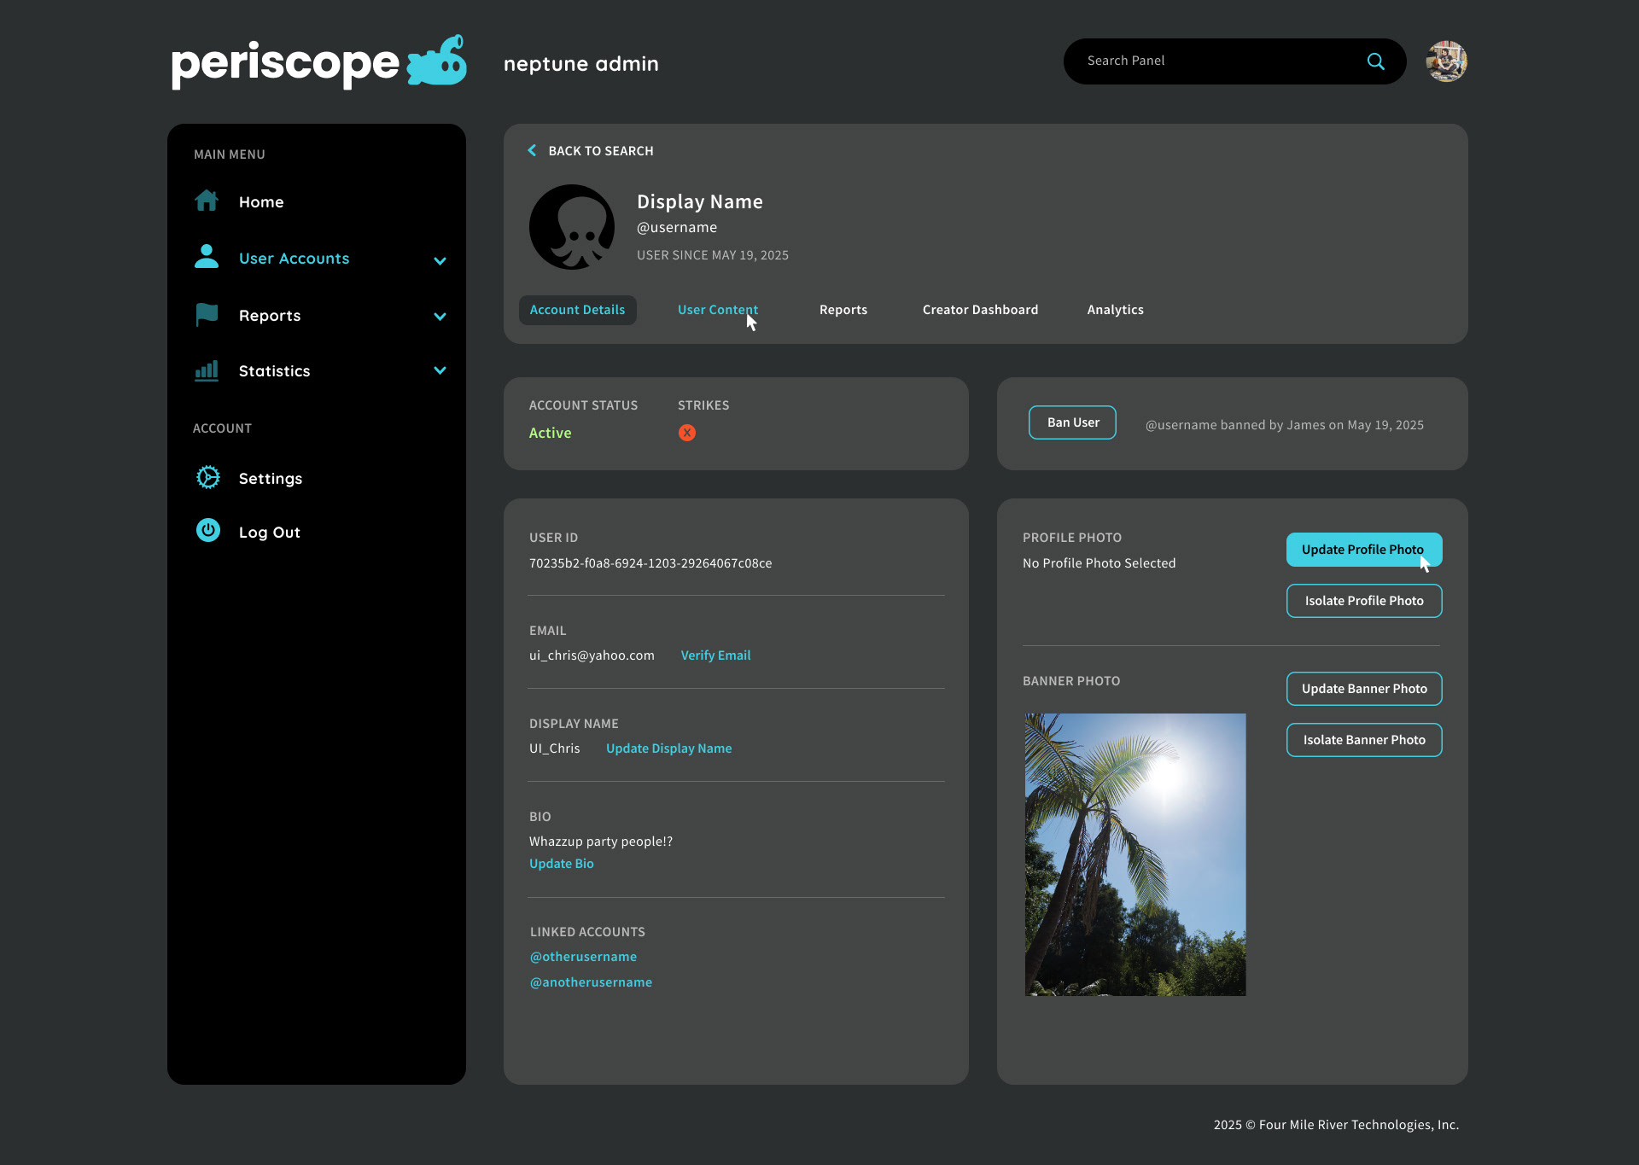This screenshot has height=1165, width=1639.
Task: Click the Reports flag icon
Action: coord(207,315)
